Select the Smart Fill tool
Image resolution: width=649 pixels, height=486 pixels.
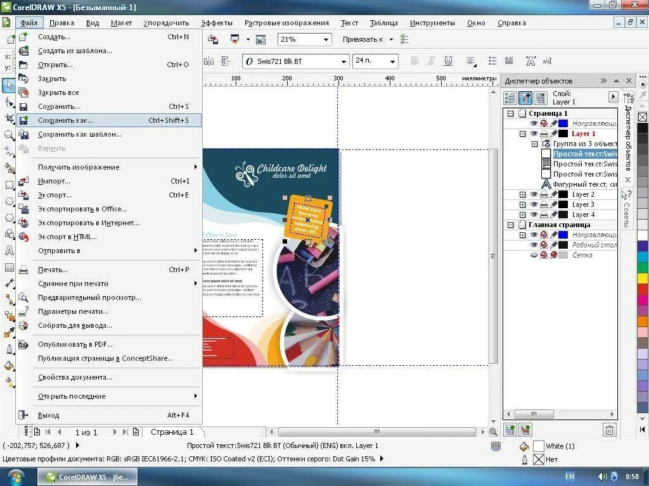(x=9, y=168)
